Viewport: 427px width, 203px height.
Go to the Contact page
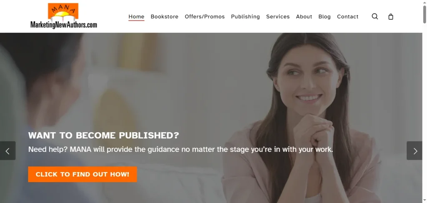click(x=348, y=17)
